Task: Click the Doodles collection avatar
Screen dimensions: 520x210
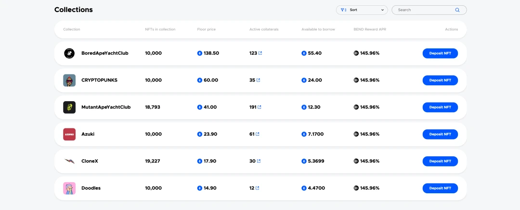Action: click(69, 188)
